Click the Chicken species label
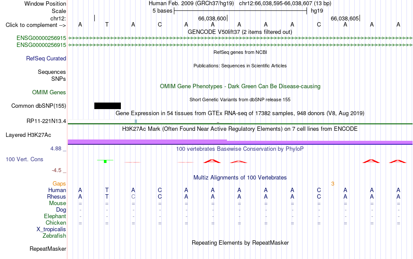The width and height of the screenshot is (413, 259). pyautogui.click(x=56, y=222)
